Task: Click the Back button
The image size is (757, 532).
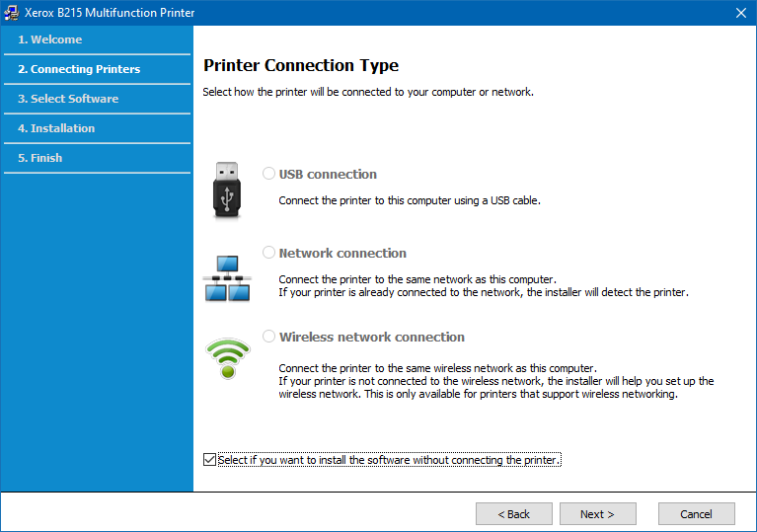Action: click(x=513, y=513)
